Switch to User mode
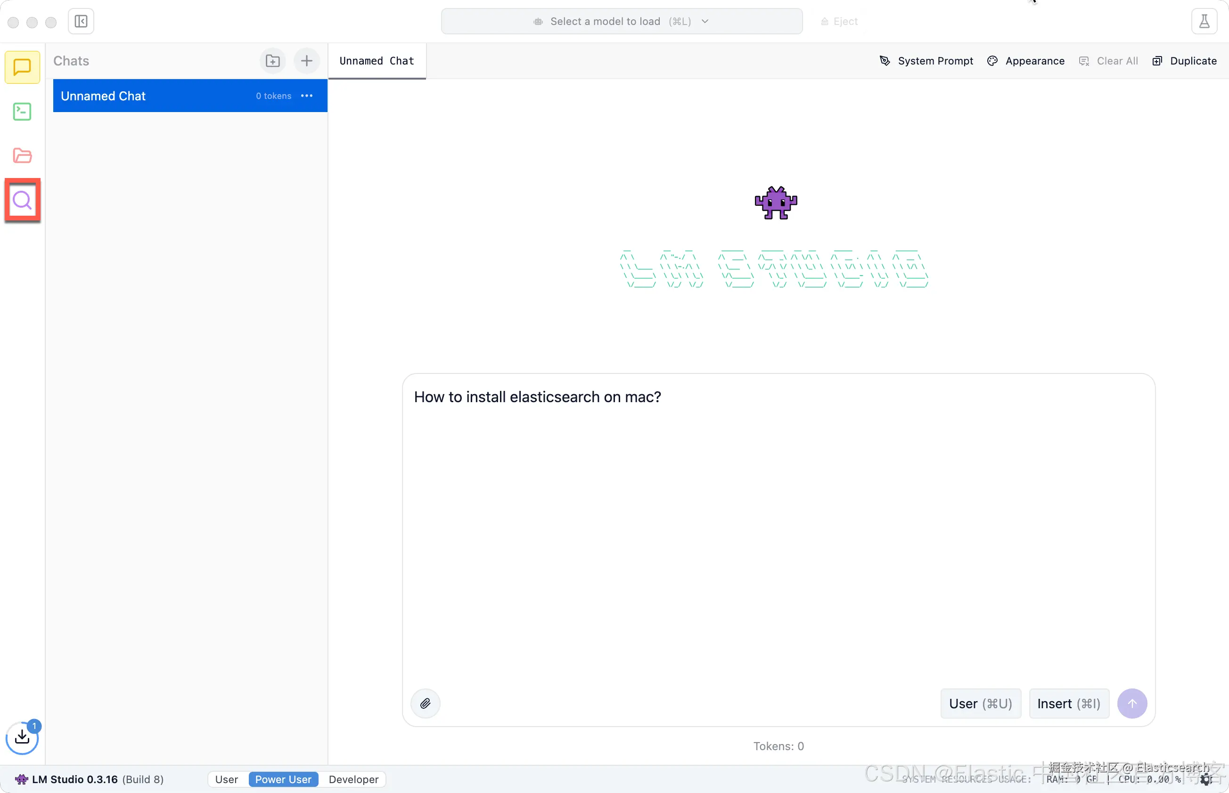 tap(226, 779)
